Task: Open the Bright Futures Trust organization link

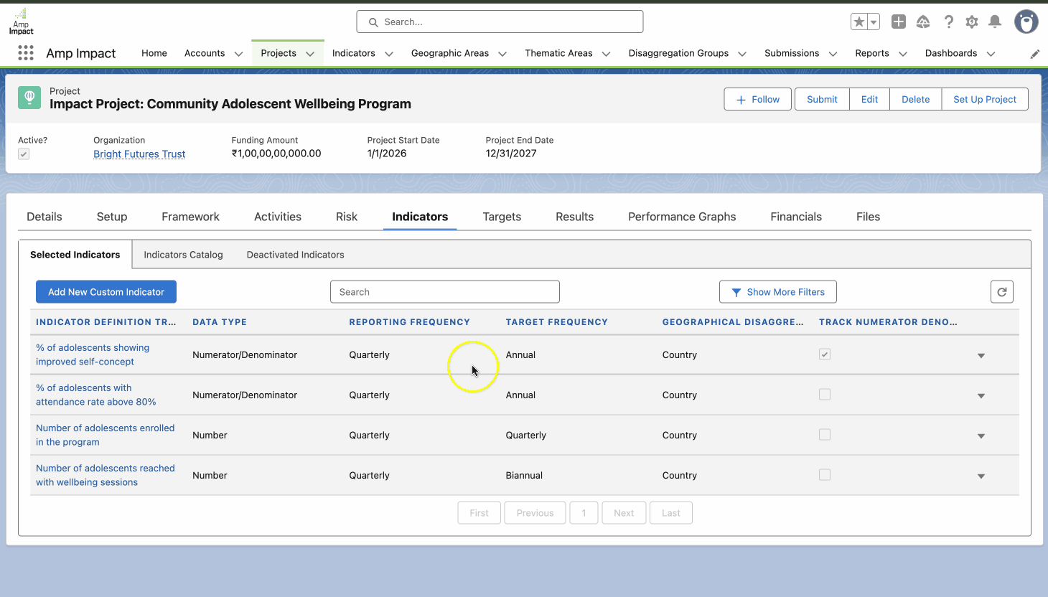Action: 139,154
